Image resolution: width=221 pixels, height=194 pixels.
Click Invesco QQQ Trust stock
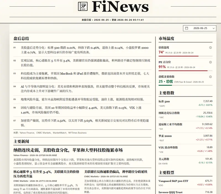click(185, 192)
